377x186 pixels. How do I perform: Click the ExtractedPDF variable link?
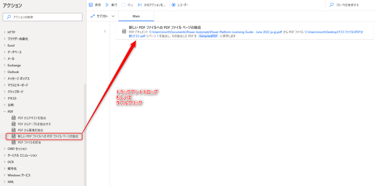[x=208, y=36]
